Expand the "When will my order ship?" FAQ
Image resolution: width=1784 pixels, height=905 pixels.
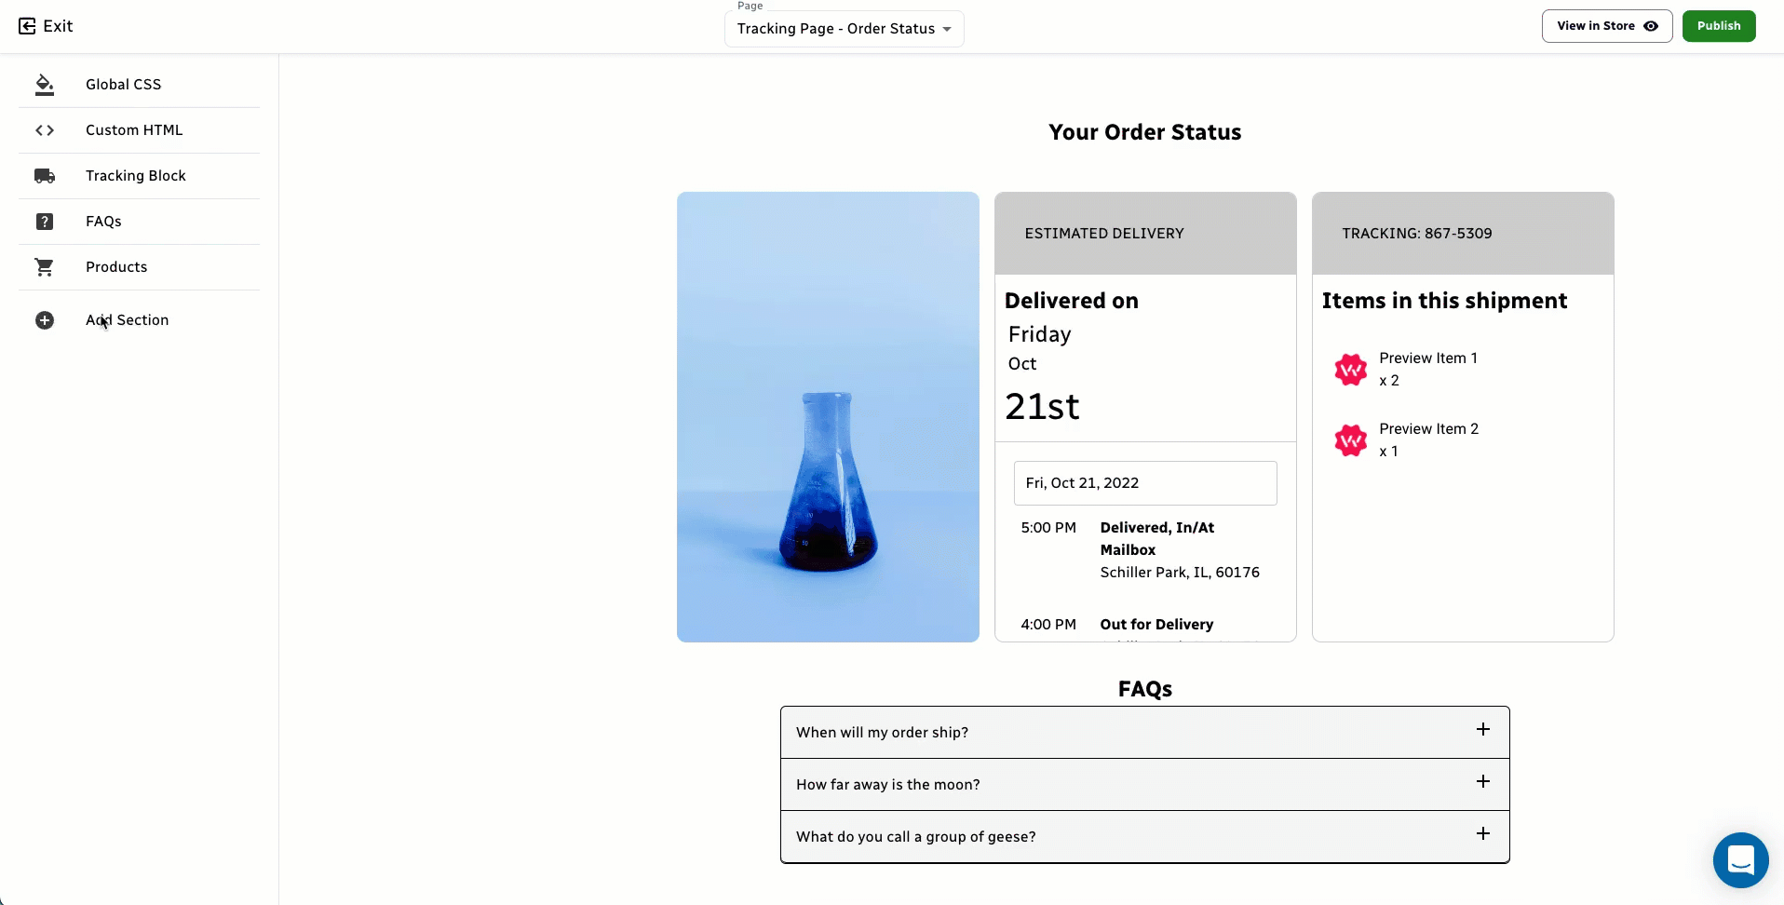[1482, 730]
